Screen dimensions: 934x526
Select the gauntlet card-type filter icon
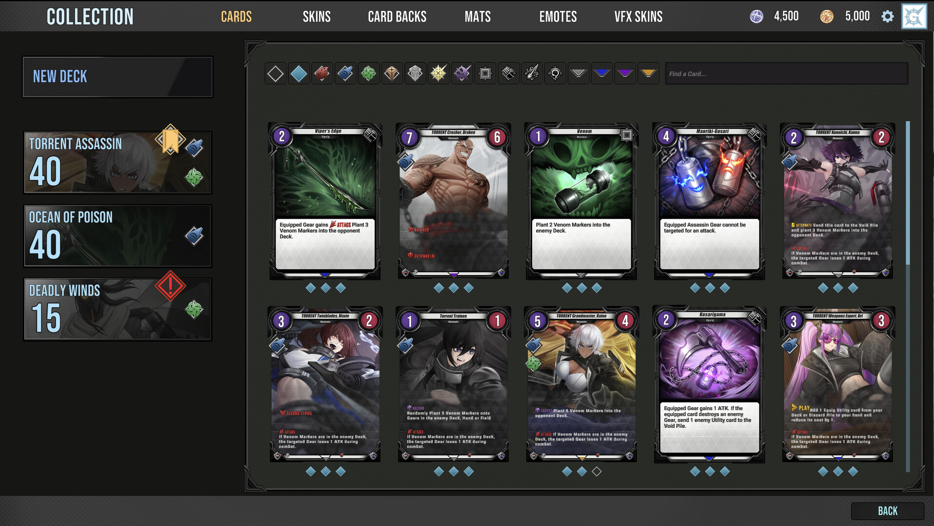pos(508,73)
